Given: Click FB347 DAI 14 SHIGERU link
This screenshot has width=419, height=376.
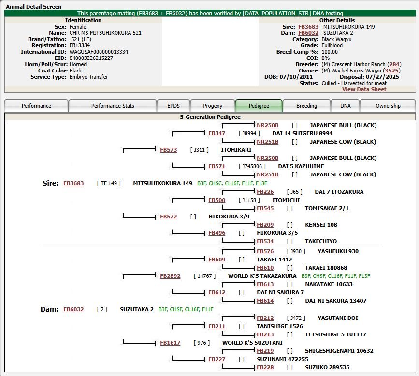Looking at the screenshot, I should coord(217,133).
